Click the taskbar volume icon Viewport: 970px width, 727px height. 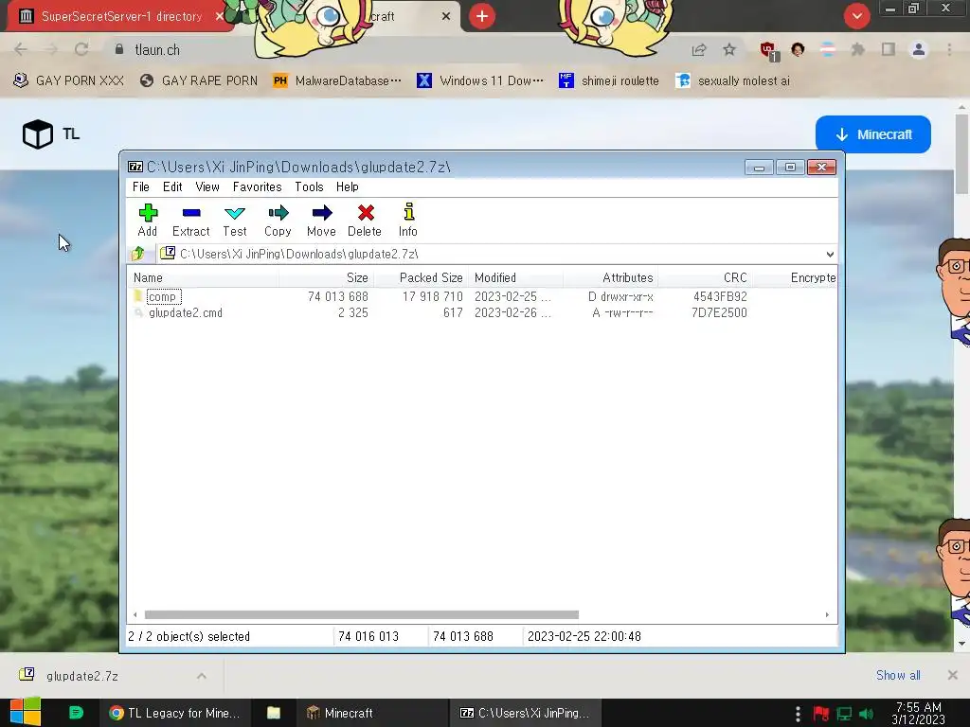point(866,714)
